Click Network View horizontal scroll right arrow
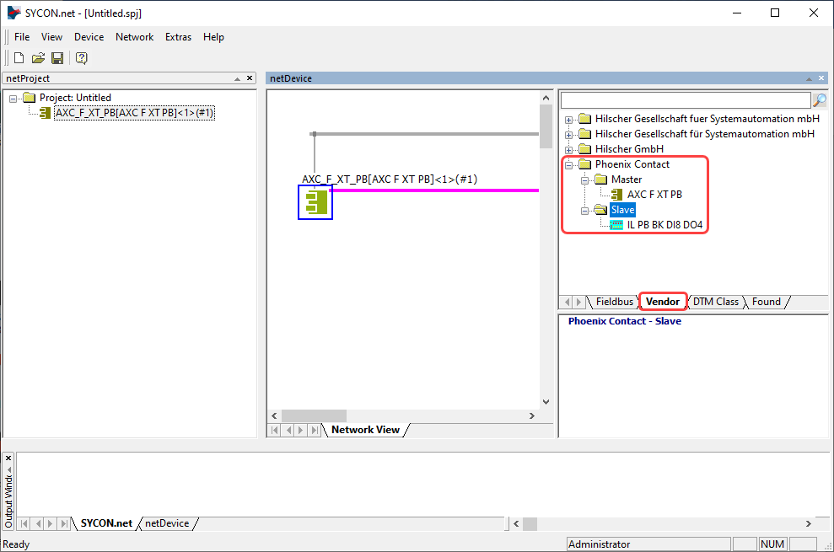Image resolution: width=834 pixels, height=552 pixels. click(532, 415)
